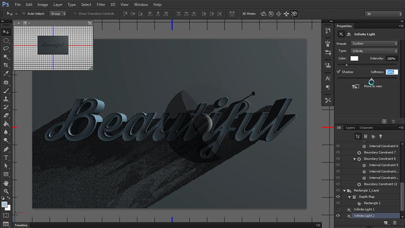Click the Intensity value field
The image size is (405, 228).
391,58
